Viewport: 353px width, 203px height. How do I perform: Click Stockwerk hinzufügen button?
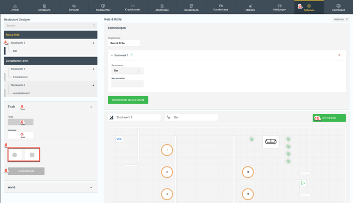tap(128, 100)
